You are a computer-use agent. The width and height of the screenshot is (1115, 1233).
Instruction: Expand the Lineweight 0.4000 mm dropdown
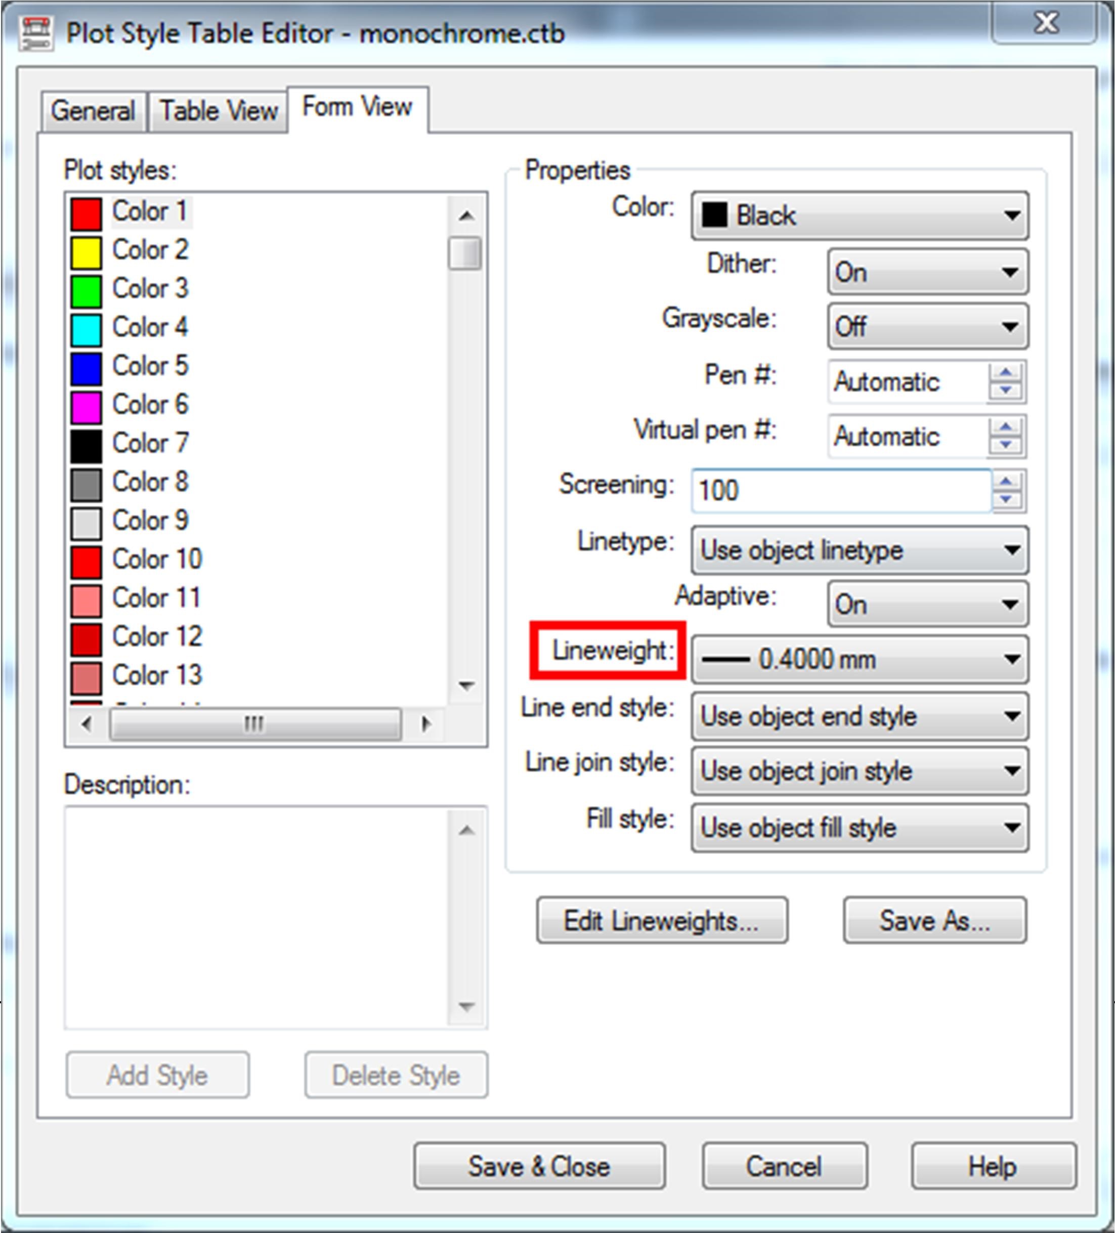pos(860,659)
